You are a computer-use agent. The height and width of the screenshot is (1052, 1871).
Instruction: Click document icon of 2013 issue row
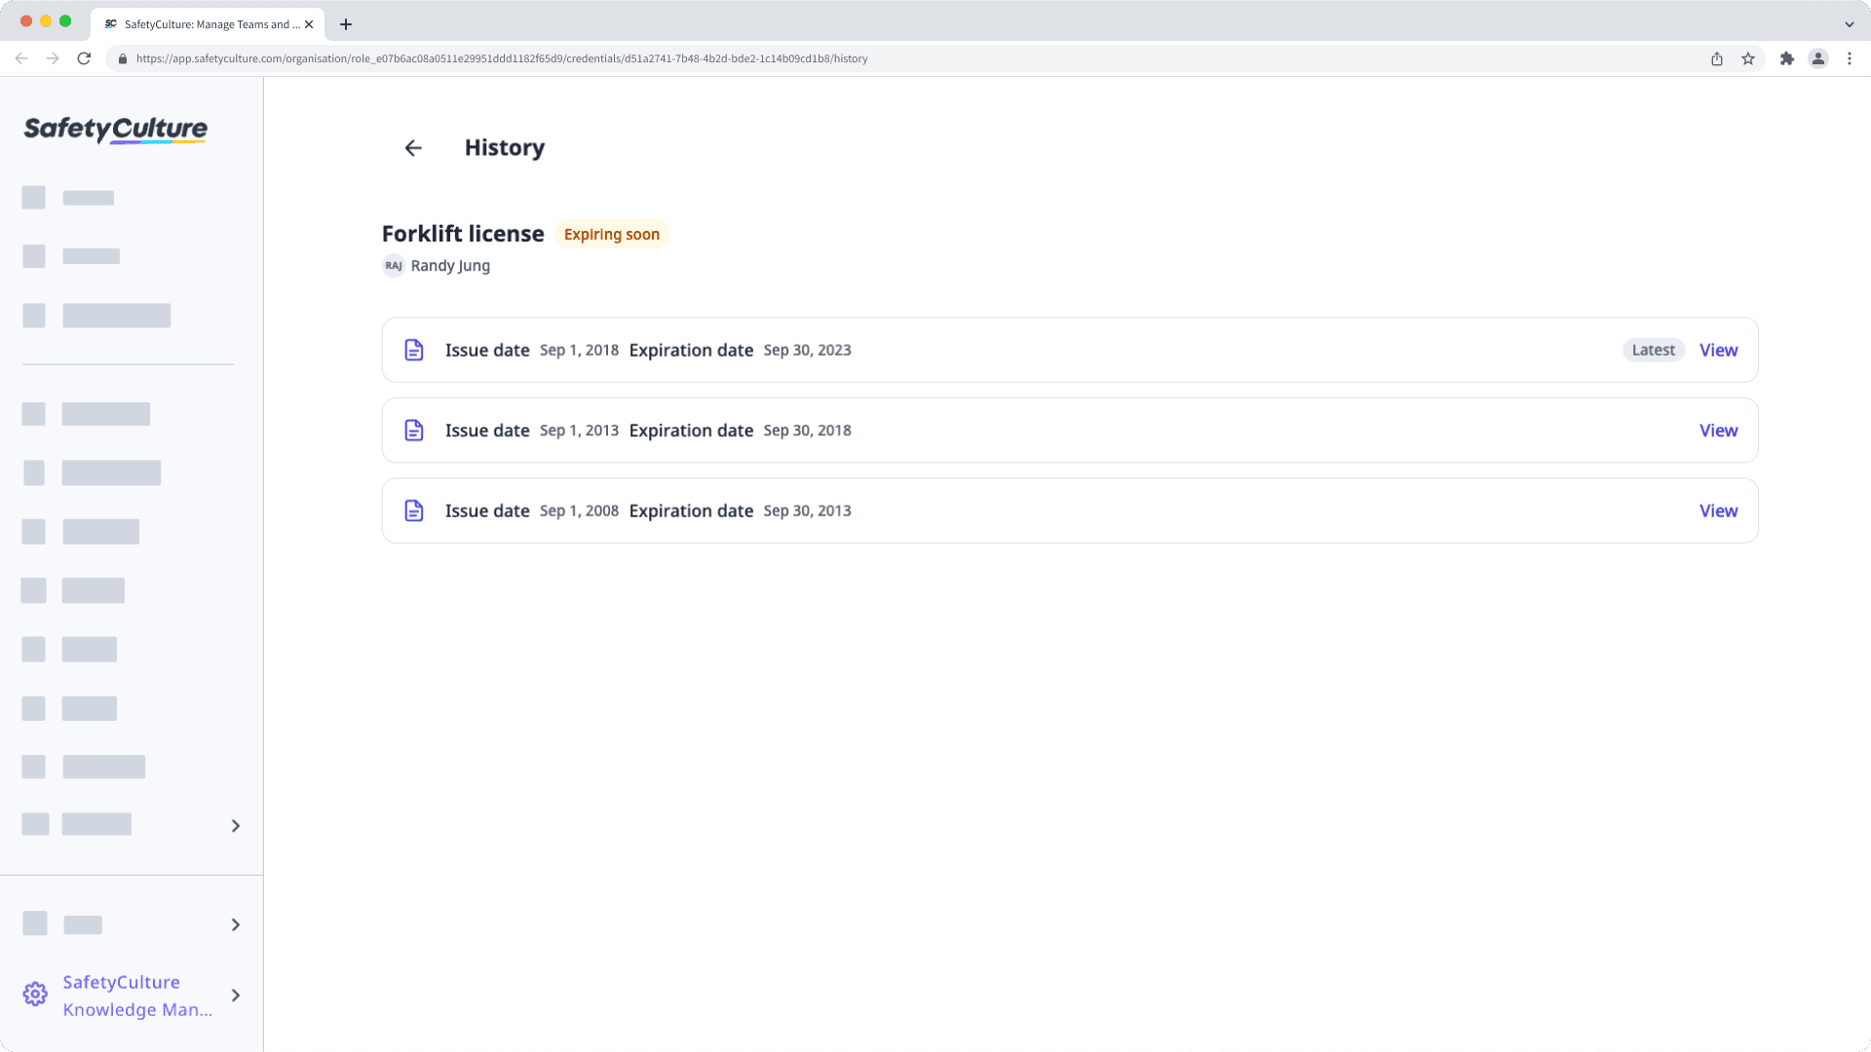(414, 431)
